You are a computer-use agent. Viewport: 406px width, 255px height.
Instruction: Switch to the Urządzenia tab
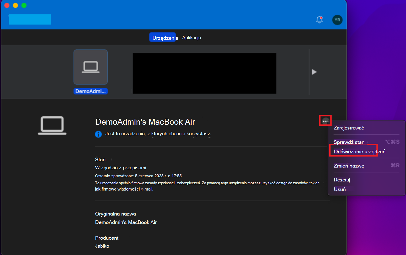(x=163, y=37)
